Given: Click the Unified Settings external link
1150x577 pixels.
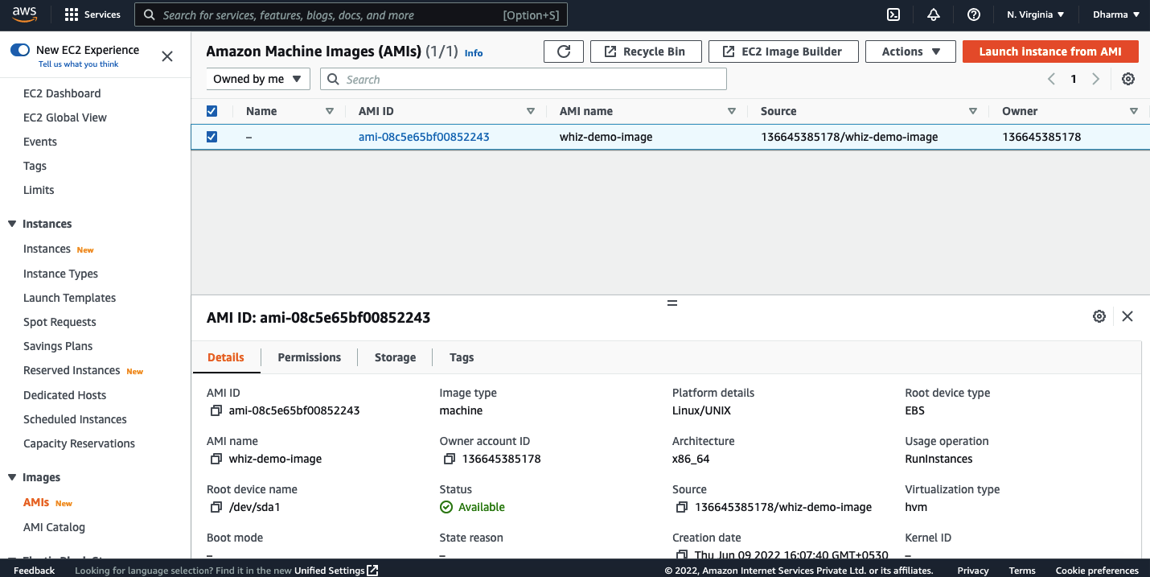Looking at the screenshot, I should pyautogui.click(x=336, y=571).
